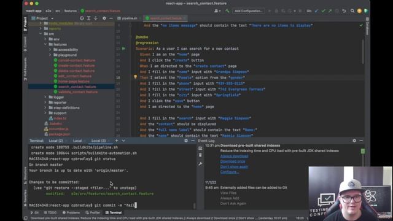Click the build hammer icon in toolbar

click(227, 11)
